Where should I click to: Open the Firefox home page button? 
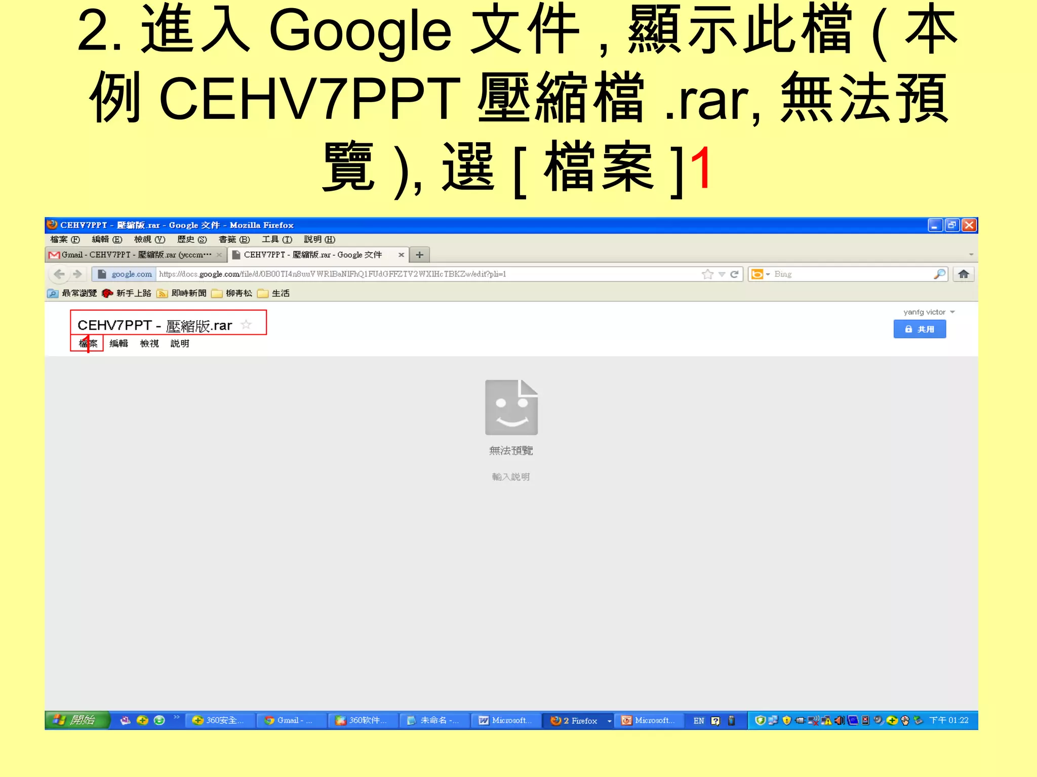click(964, 274)
